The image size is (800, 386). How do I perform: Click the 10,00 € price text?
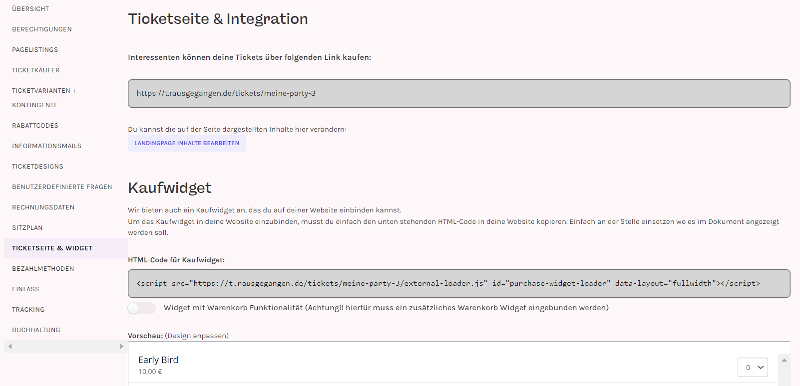coord(150,372)
